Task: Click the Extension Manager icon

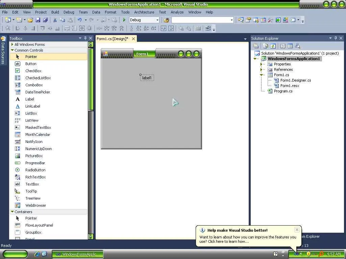Action: [285, 20]
